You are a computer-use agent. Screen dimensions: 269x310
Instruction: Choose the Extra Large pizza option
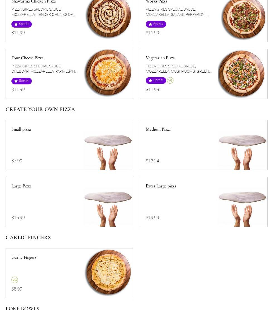coord(161,186)
